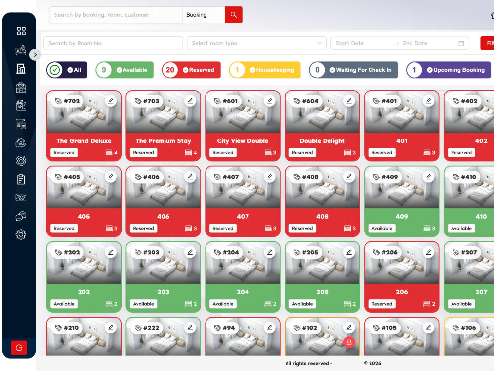The height and width of the screenshot is (371, 494).
Task: Click the All rights reserved footer text
Action: [x=308, y=363]
